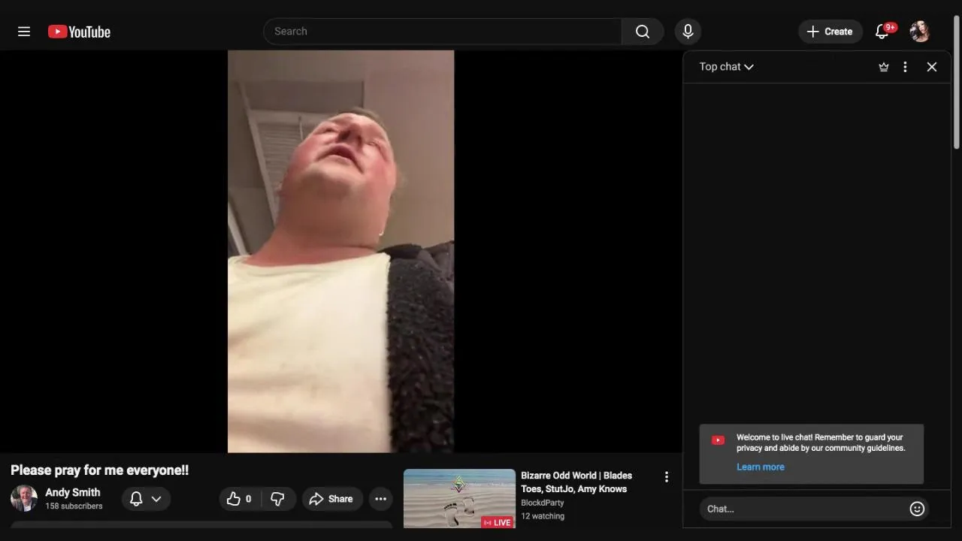
Task: Toggle the subscription notification bell
Action: pyautogui.click(x=136, y=499)
